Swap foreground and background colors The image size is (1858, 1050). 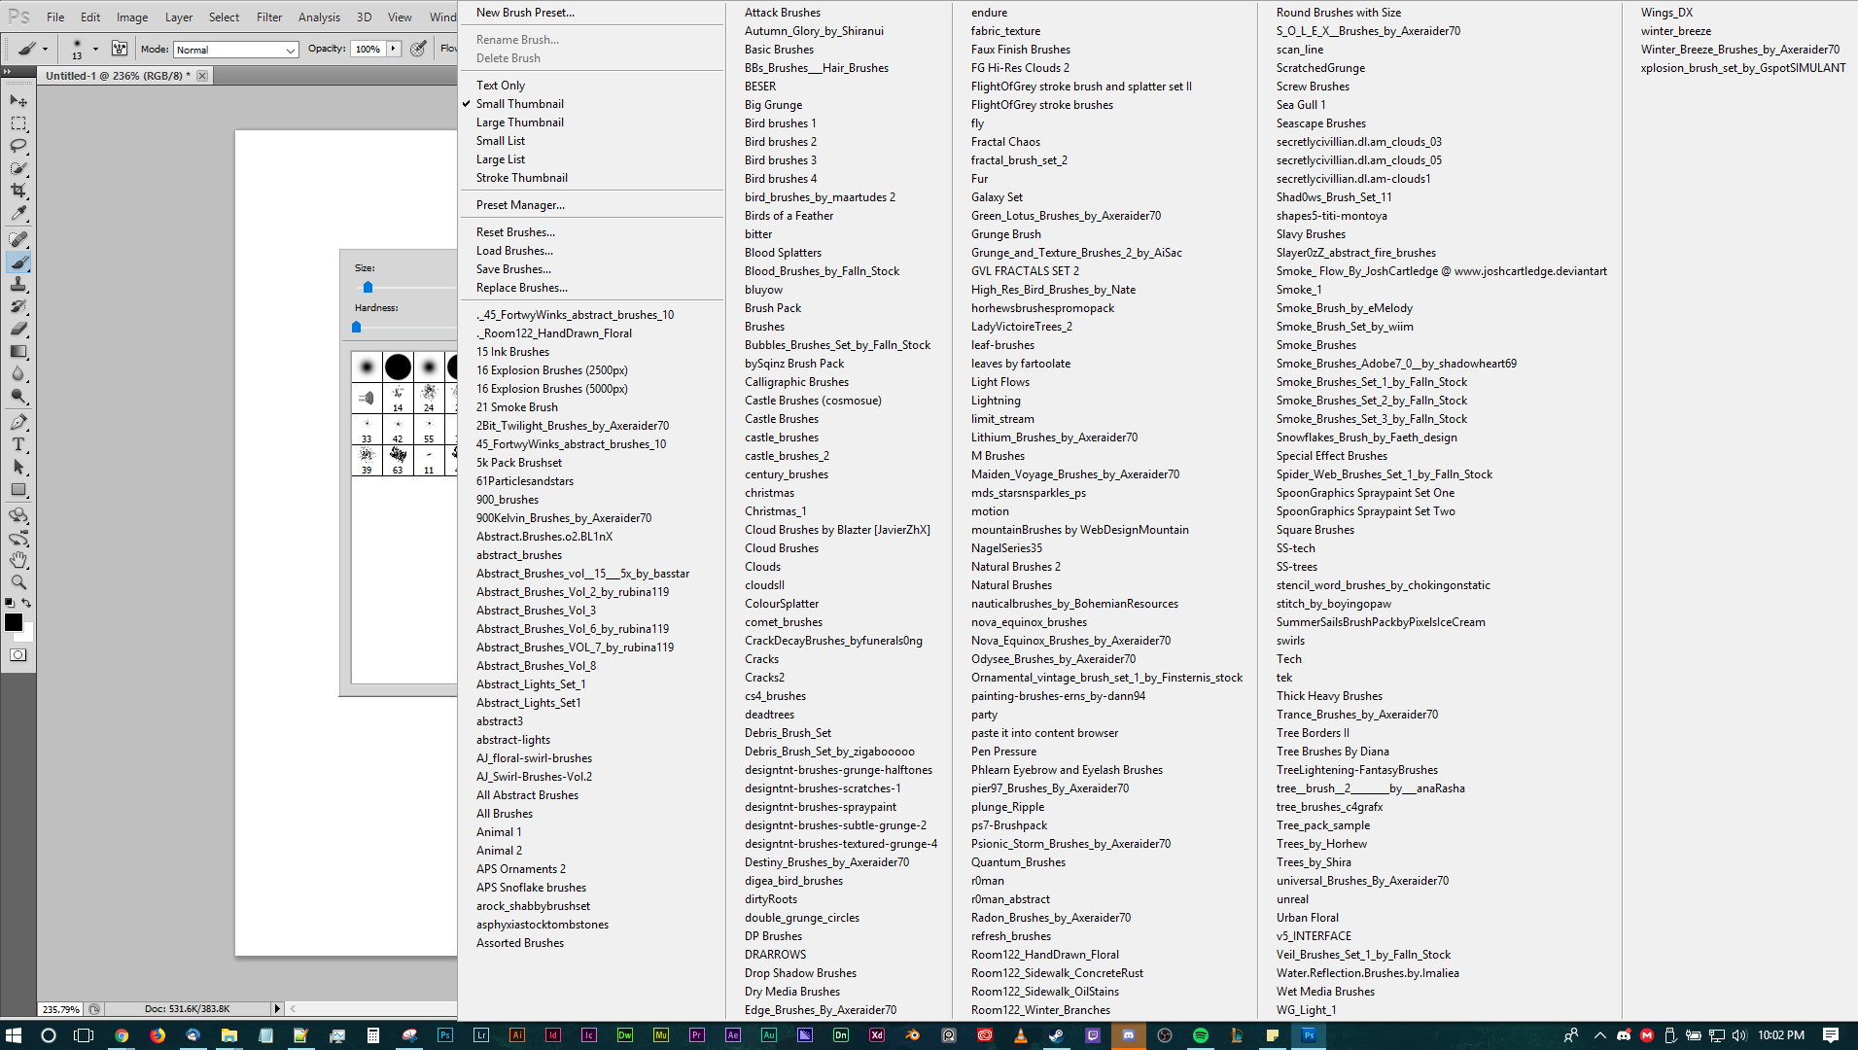(27, 603)
